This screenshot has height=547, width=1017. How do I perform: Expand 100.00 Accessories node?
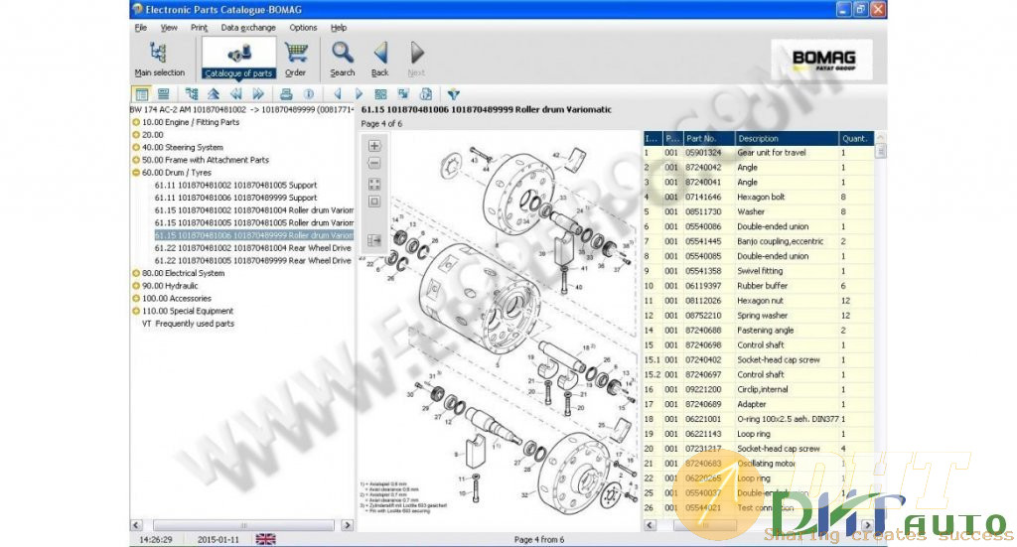[136, 298]
